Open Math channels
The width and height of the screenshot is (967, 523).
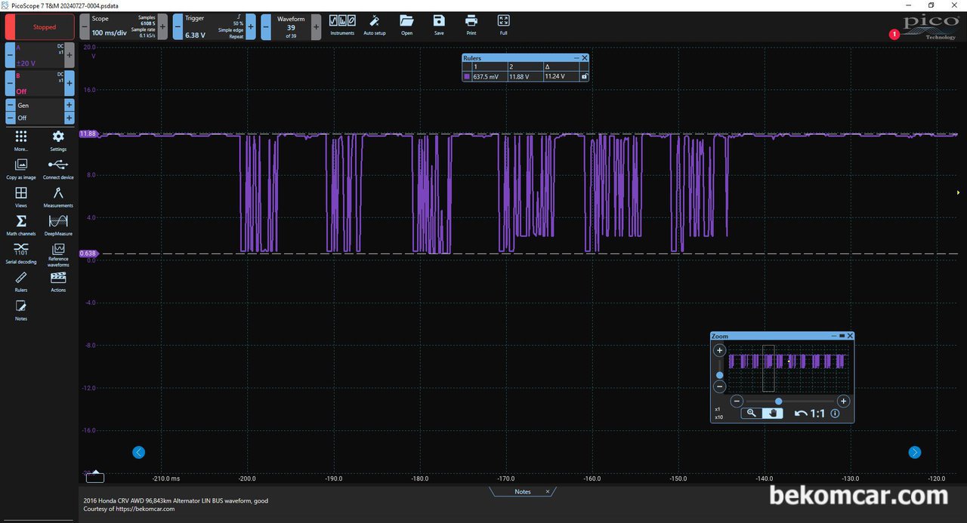(x=21, y=225)
